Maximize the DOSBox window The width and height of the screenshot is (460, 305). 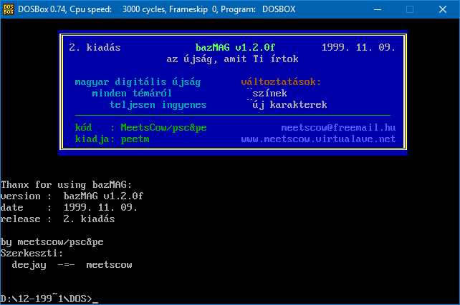pos(409,10)
